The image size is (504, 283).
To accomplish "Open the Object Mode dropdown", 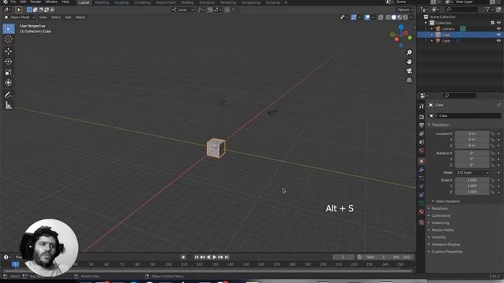I will (19, 17).
